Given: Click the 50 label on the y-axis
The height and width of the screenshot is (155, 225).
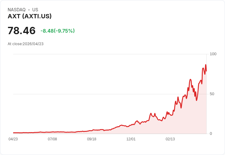Looking at the screenshot, I should coord(212,94).
